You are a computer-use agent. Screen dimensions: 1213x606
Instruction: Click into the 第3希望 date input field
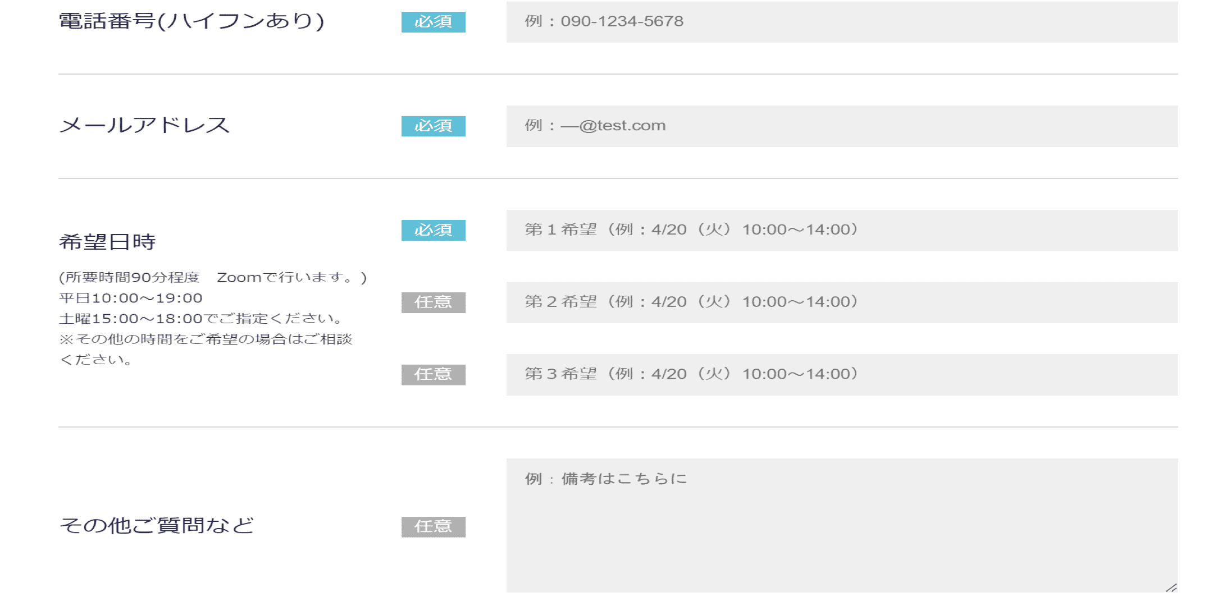(x=842, y=374)
